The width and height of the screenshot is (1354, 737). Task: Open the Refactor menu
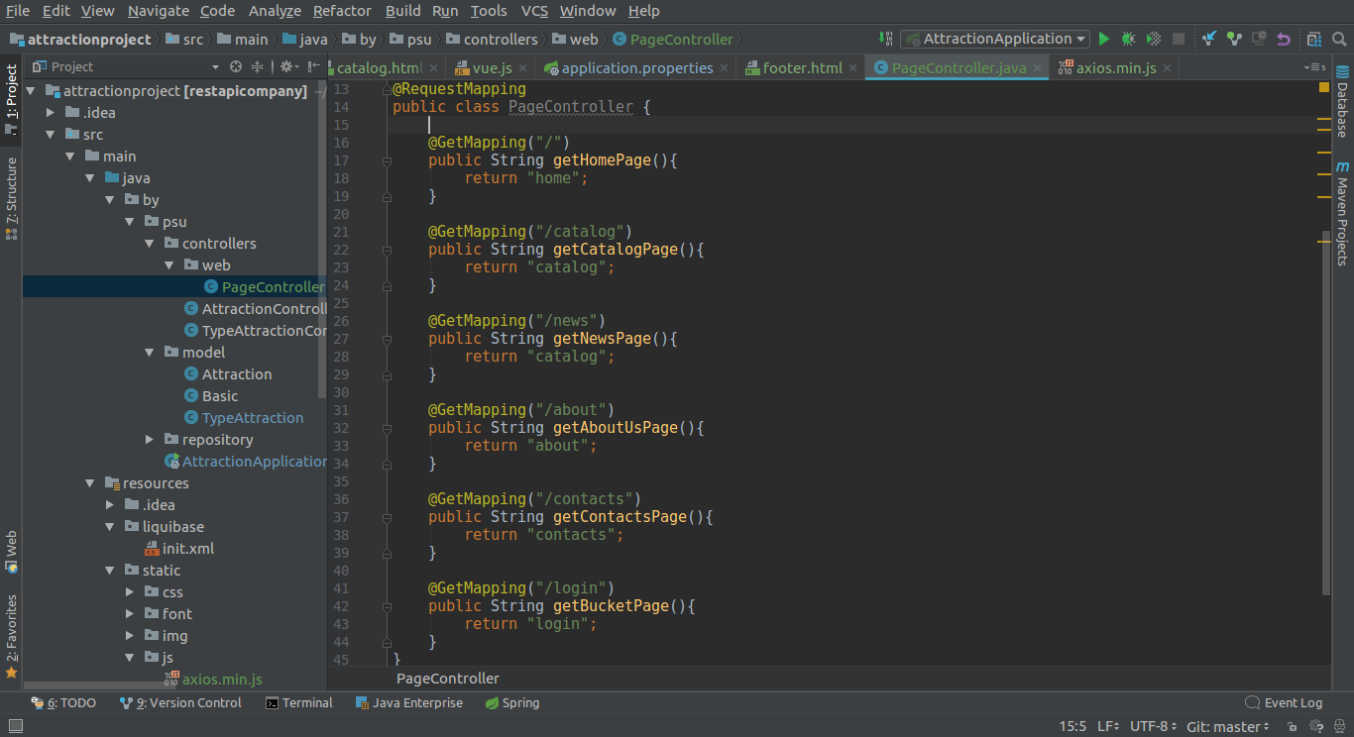(x=342, y=11)
